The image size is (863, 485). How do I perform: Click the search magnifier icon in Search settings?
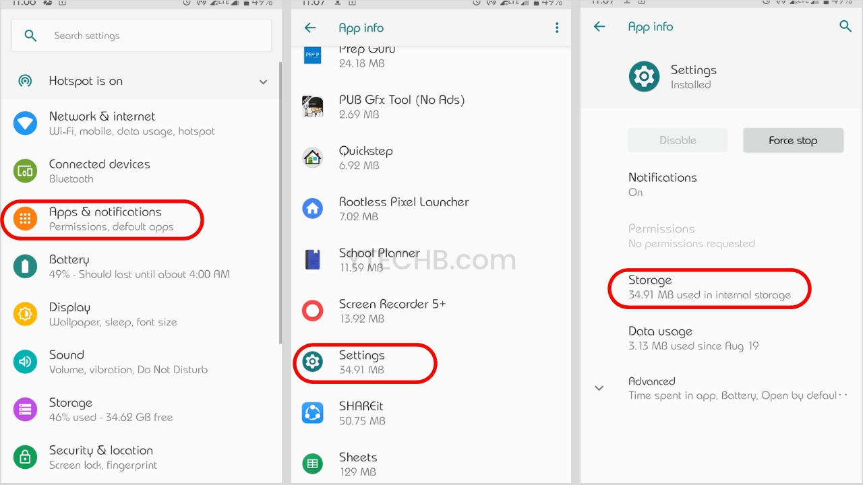click(30, 36)
